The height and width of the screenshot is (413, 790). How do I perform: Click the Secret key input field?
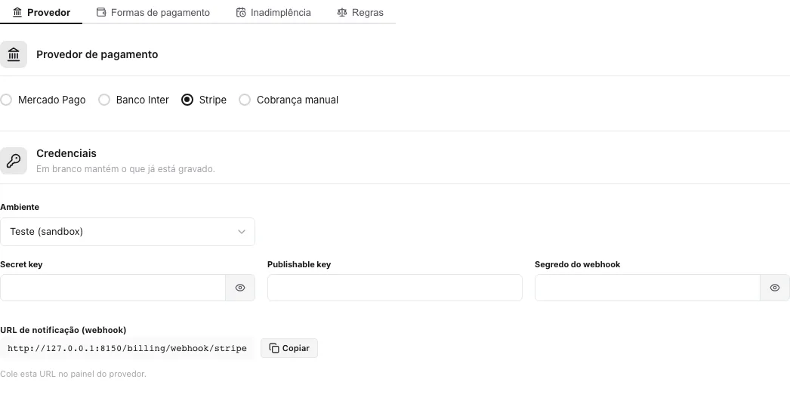(x=113, y=288)
